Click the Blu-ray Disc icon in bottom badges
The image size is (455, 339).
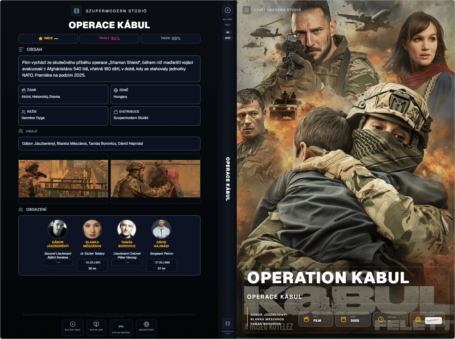[73, 324]
